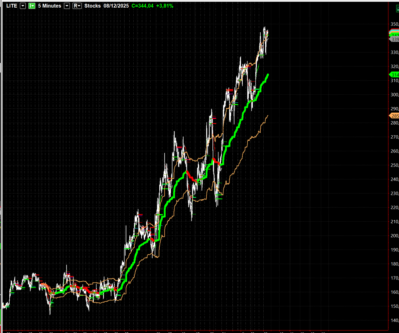Click the 08/12/2025 date

(116, 6)
